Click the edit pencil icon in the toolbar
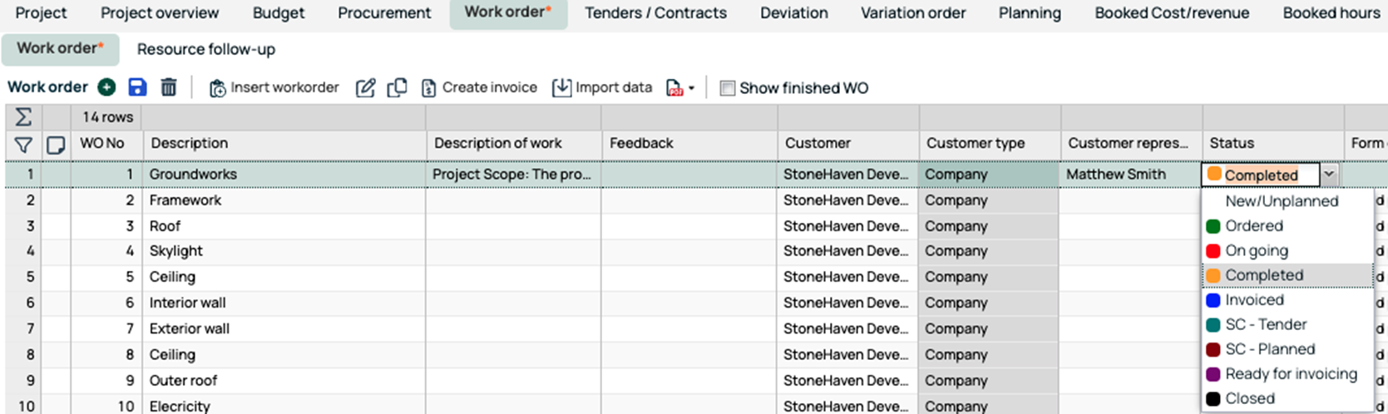1388x414 pixels. pyautogui.click(x=365, y=88)
